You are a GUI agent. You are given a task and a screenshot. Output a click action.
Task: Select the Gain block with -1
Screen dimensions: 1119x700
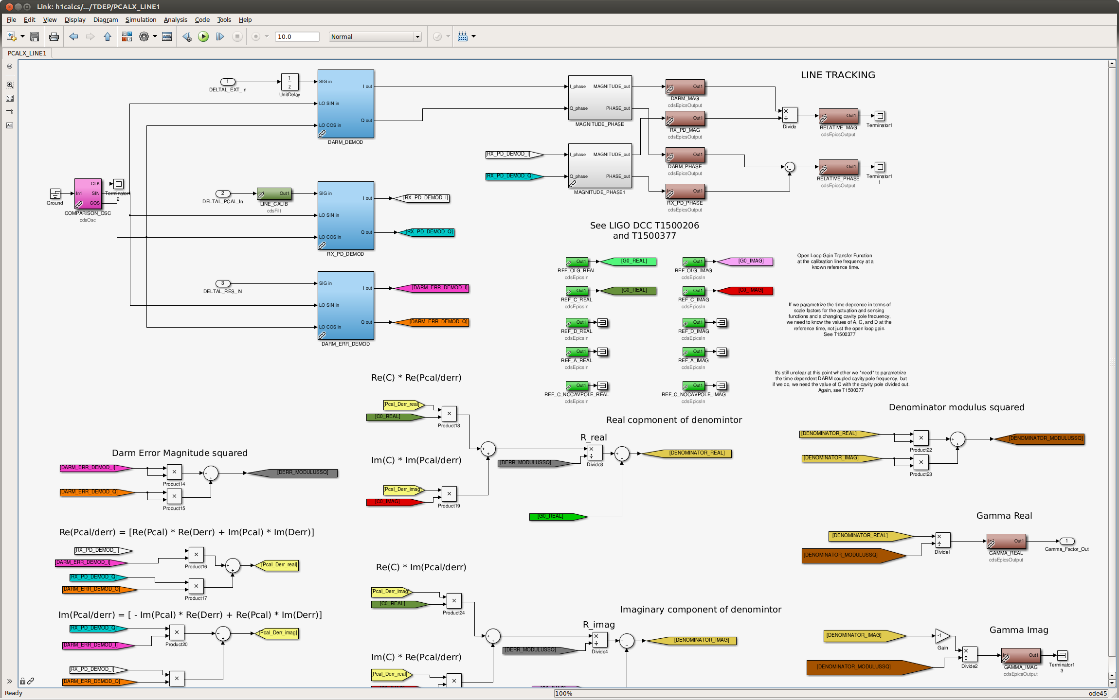pos(942,636)
